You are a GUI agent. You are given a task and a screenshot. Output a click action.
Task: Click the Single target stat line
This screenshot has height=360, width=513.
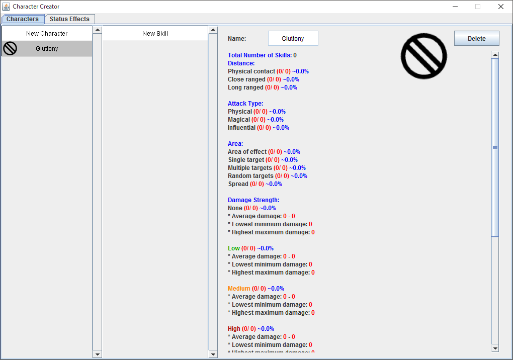[263, 159]
